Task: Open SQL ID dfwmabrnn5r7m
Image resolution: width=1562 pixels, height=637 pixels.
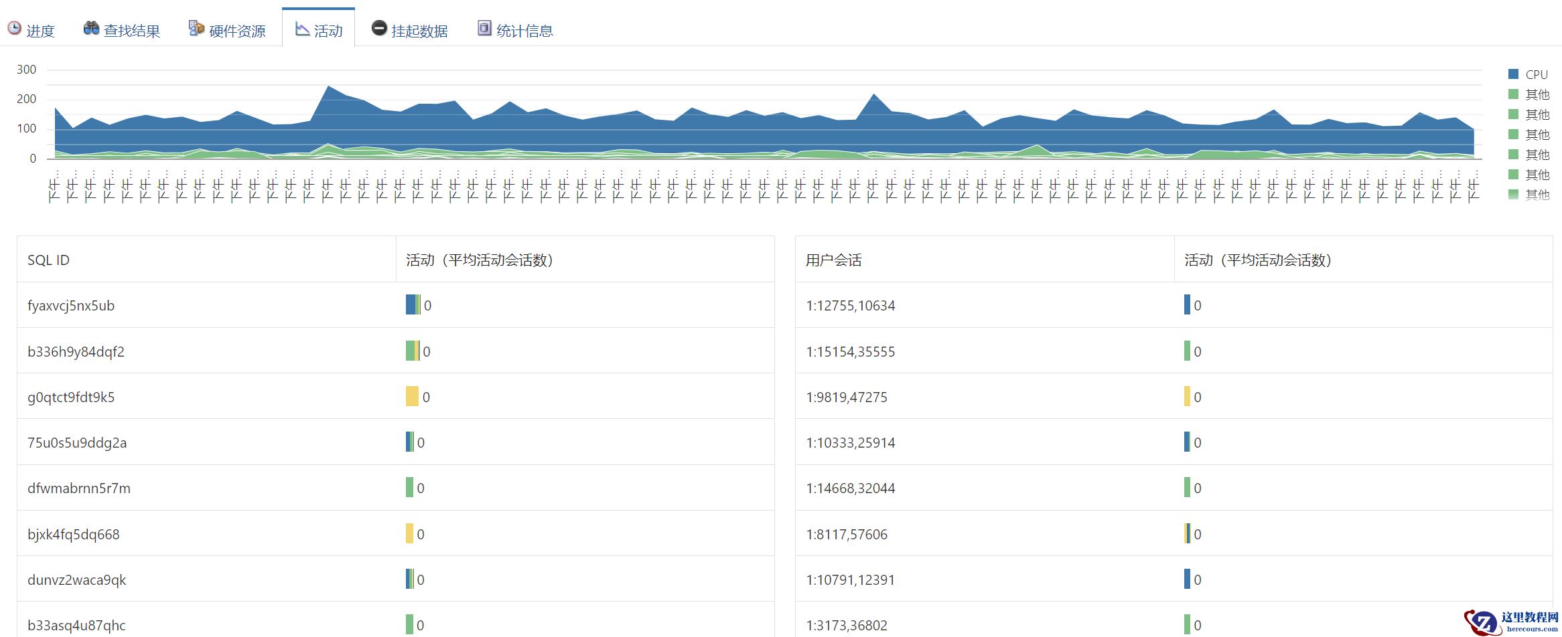Action: coord(79,488)
